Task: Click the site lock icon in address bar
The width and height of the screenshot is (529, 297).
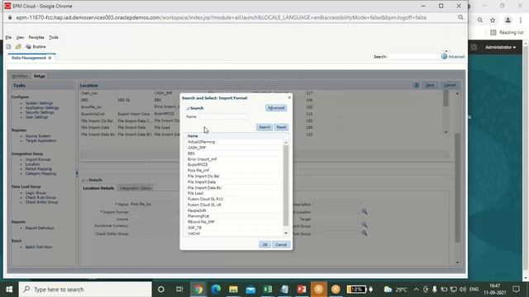Action: coord(10,17)
